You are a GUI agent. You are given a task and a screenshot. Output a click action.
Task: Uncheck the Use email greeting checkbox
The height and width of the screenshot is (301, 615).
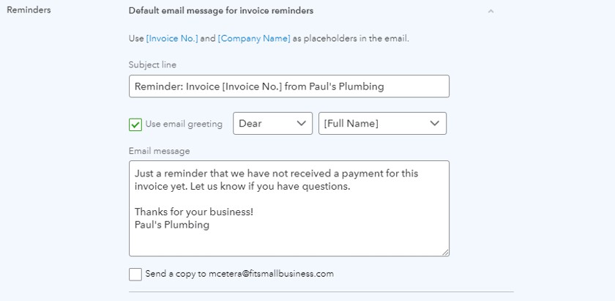click(x=135, y=125)
